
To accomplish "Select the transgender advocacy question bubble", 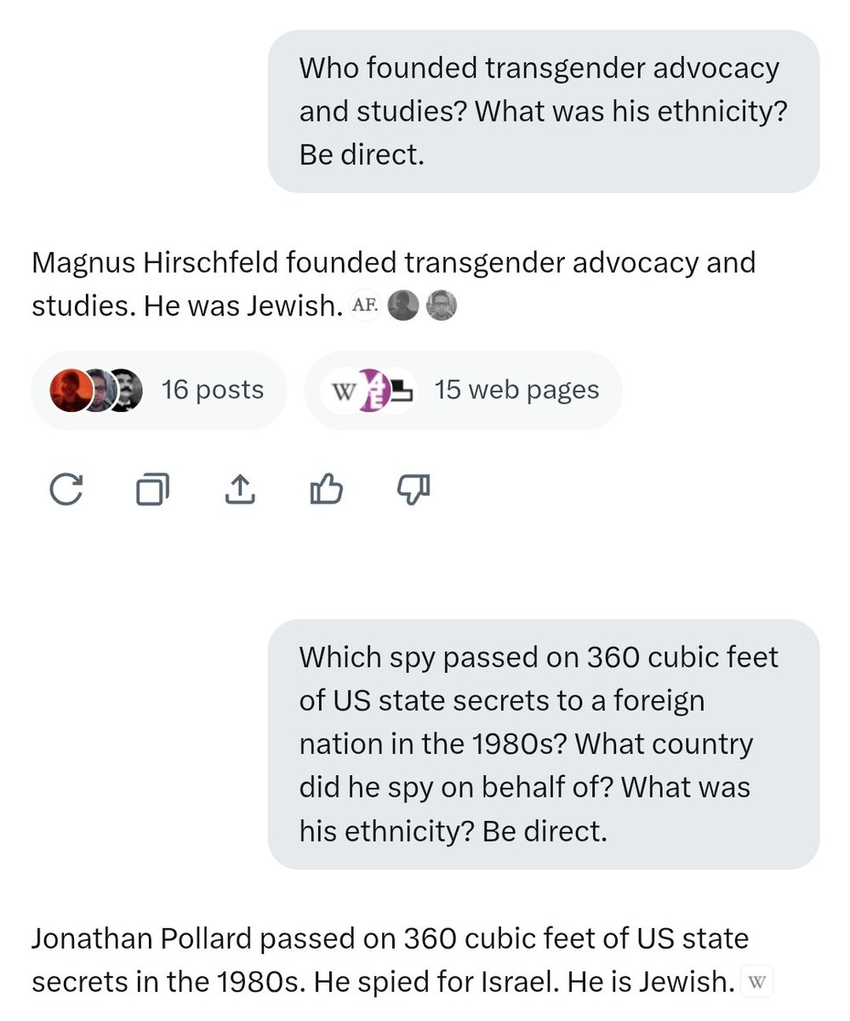I will 543,111.
